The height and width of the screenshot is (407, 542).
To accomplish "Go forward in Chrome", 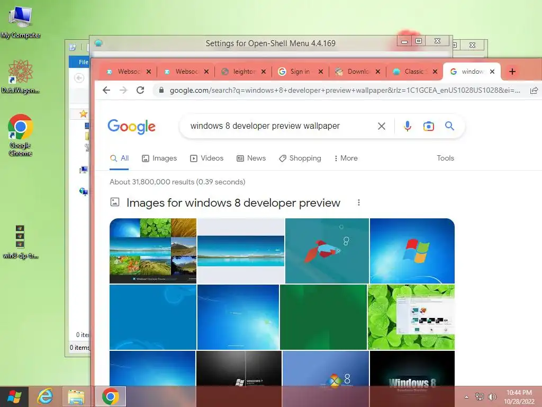I will coord(123,90).
